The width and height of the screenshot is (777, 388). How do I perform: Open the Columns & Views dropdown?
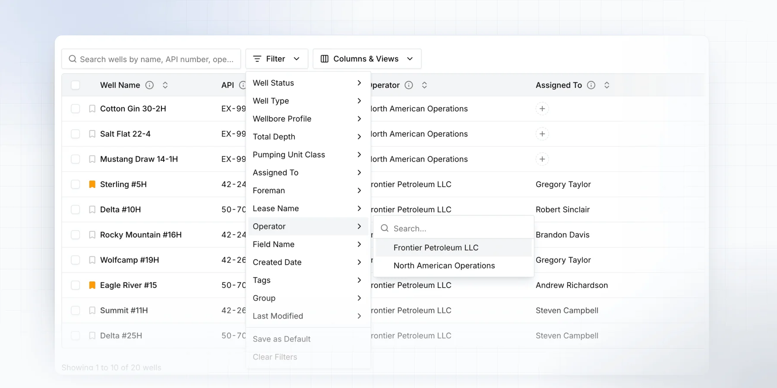pos(367,59)
